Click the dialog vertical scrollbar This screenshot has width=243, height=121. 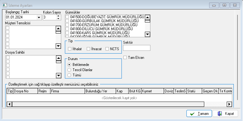(237, 57)
